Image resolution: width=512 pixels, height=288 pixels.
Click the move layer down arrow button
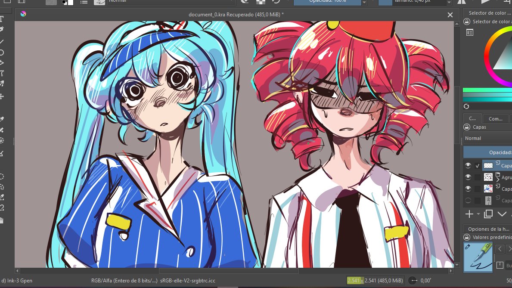[x=501, y=214]
